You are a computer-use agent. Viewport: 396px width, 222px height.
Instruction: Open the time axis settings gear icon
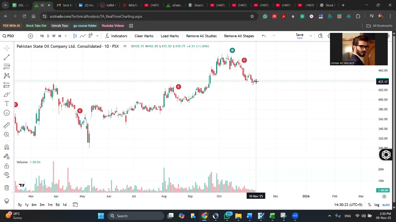coord(384,196)
